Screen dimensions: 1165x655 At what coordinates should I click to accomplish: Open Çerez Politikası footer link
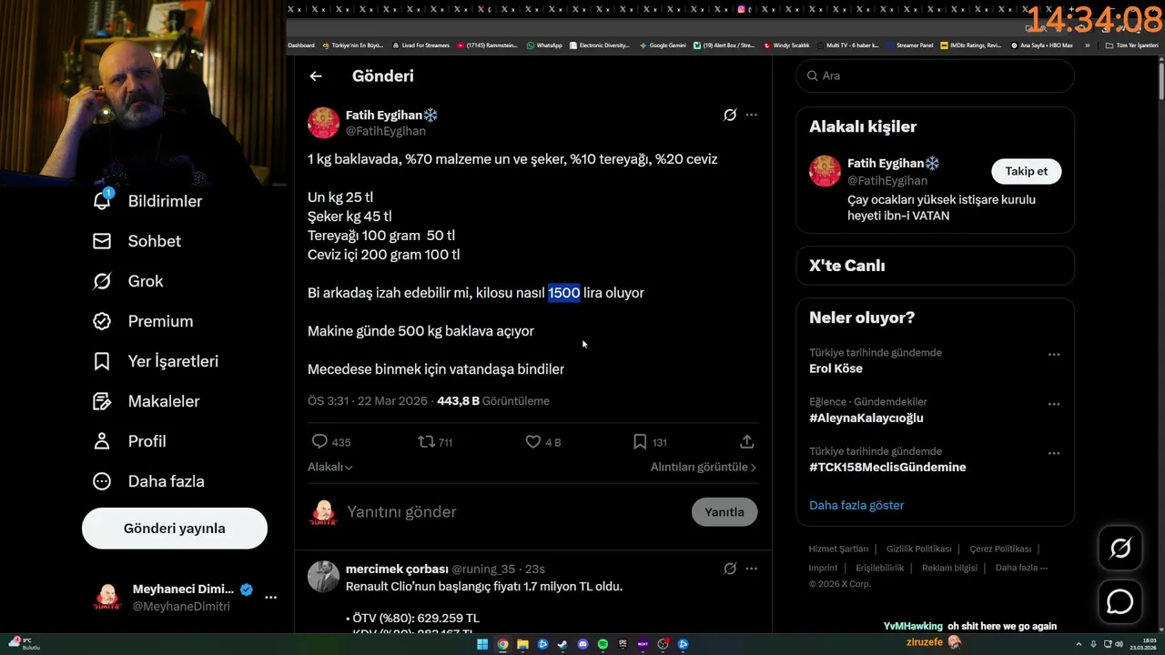(1000, 549)
